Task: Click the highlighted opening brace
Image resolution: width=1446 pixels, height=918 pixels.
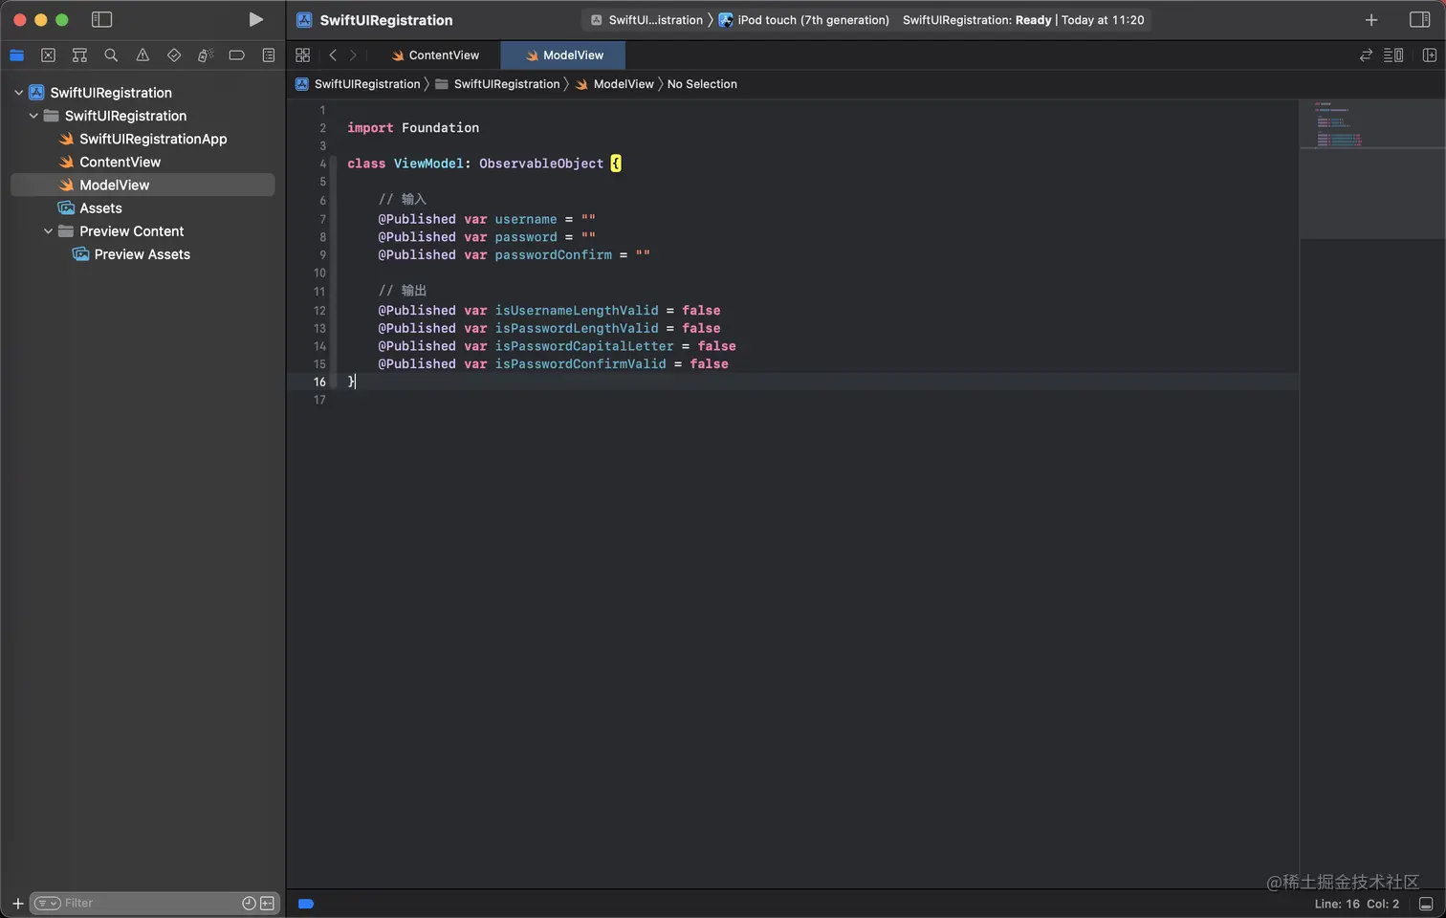Action: pos(616,164)
